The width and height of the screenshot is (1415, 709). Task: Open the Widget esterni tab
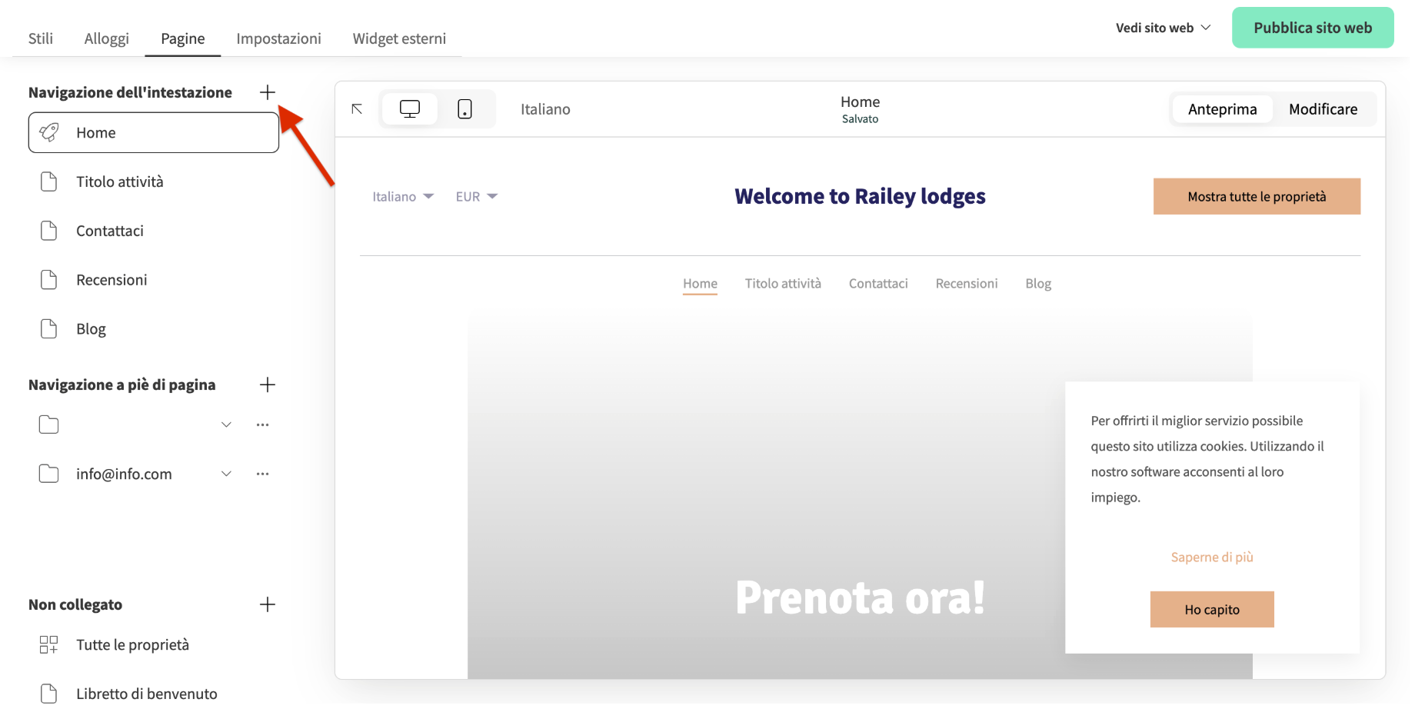click(x=399, y=38)
